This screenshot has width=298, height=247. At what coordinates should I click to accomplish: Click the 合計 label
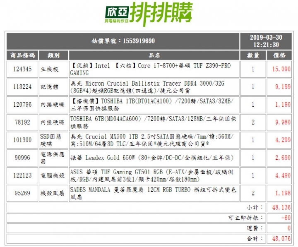point(255,238)
